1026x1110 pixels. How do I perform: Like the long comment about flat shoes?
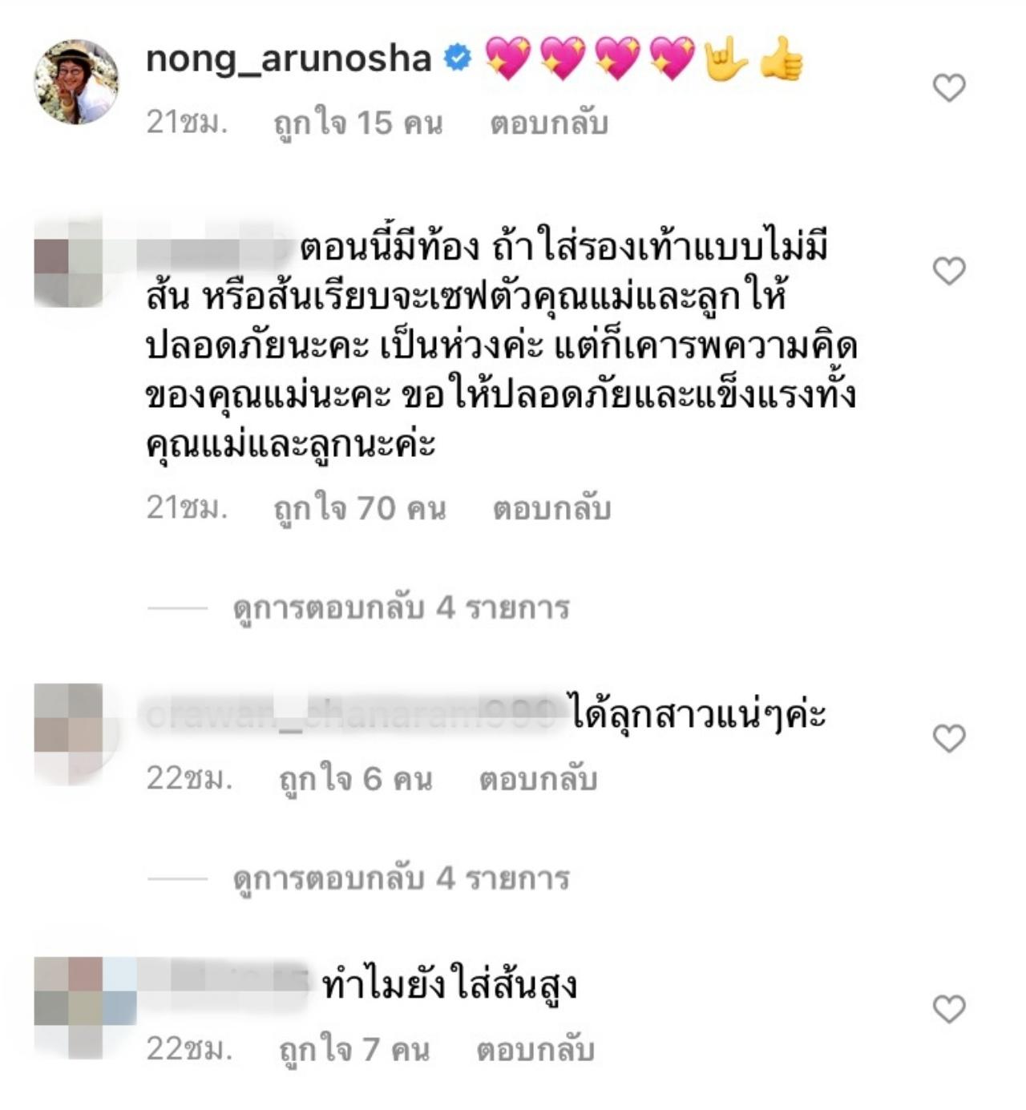[949, 271]
